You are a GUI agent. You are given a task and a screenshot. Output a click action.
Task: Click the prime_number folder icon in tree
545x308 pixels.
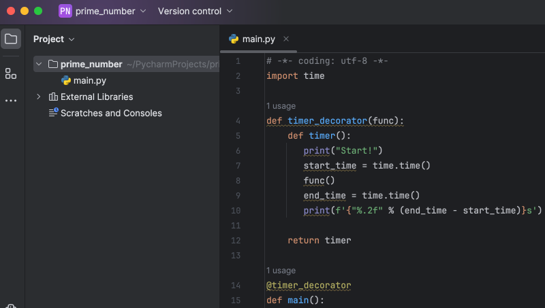pyautogui.click(x=53, y=64)
